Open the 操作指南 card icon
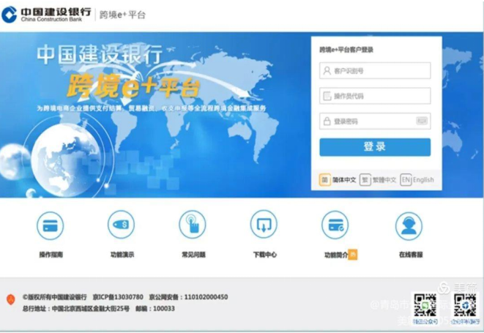This screenshot has height=333, width=484. click(50, 225)
